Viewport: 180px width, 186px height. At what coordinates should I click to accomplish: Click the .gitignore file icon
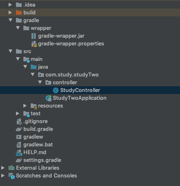tap(19, 121)
